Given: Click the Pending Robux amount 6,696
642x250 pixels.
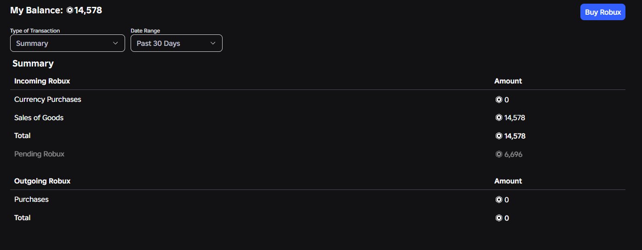Looking at the screenshot, I should (513, 155).
